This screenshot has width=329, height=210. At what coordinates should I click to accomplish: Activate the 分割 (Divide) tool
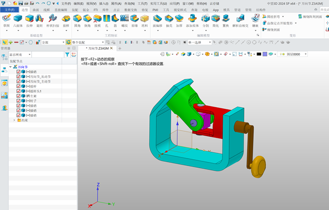(206, 21)
